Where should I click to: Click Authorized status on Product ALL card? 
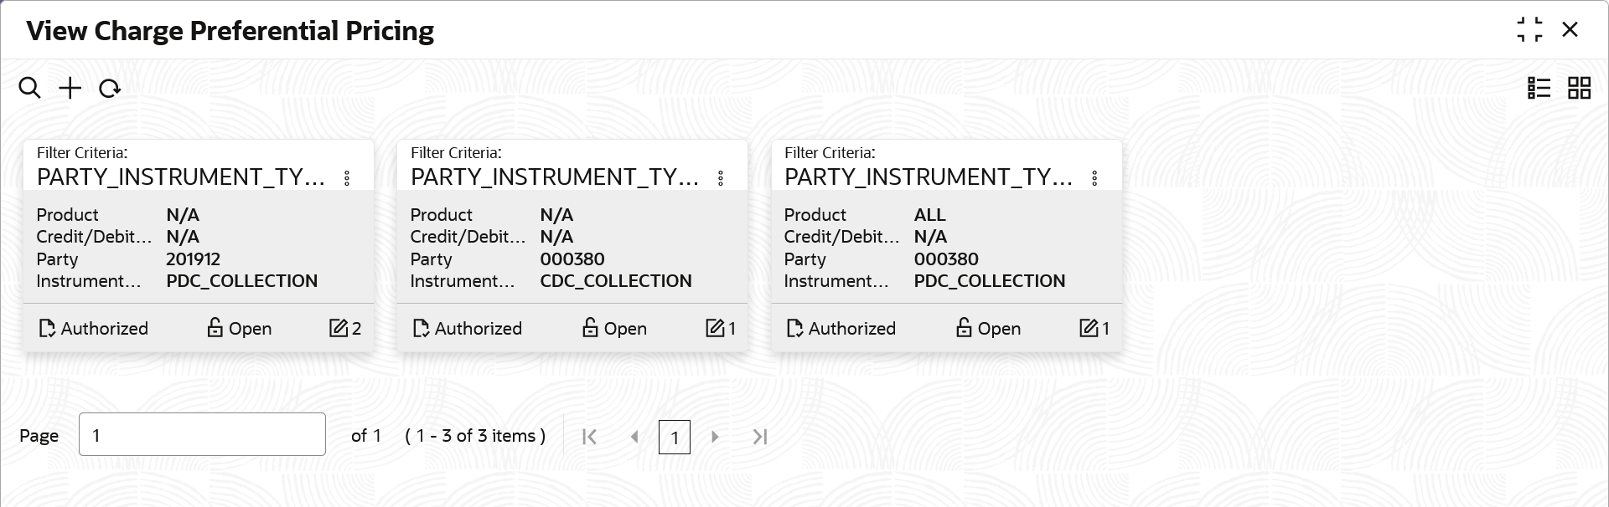click(841, 328)
